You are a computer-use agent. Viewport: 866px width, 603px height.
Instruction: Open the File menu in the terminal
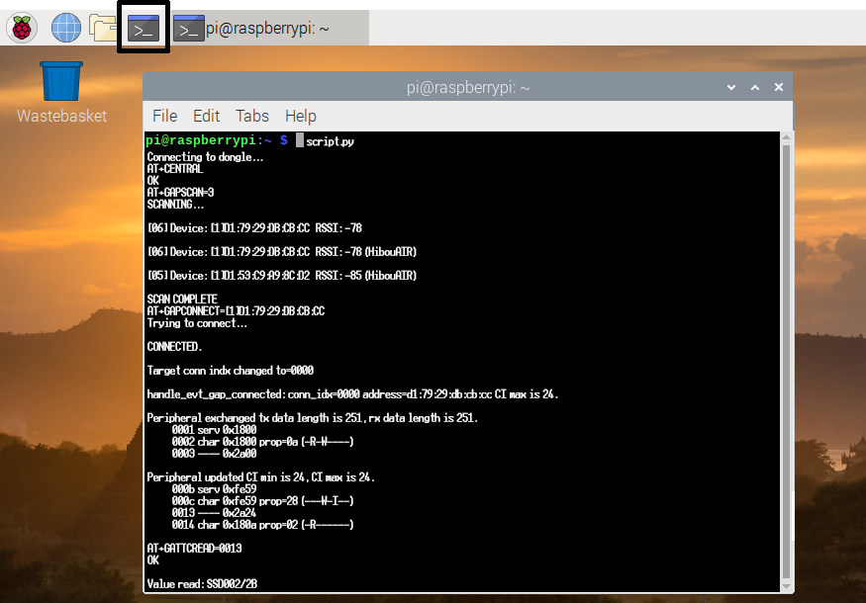tap(164, 116)
